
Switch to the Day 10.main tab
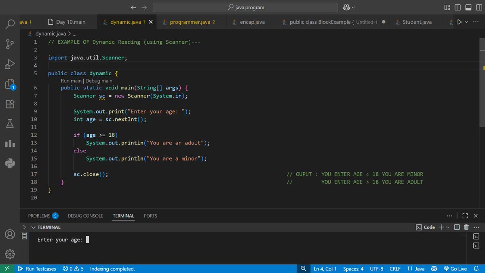pos(67,22)
